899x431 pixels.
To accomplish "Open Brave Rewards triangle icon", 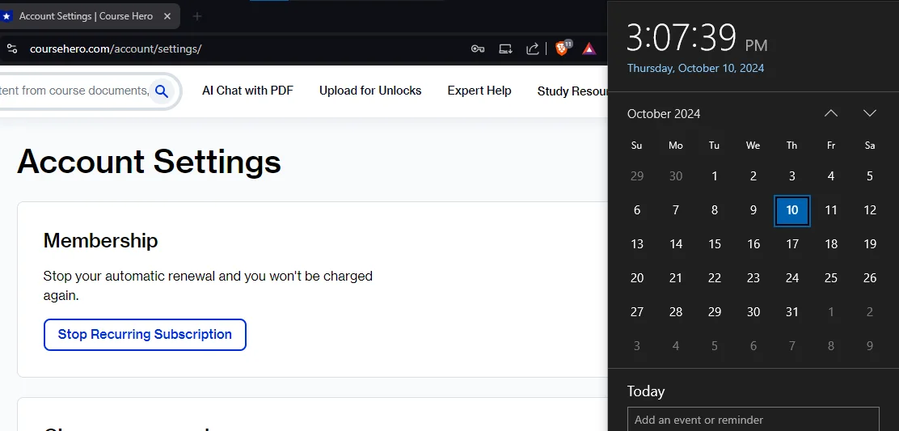I will pos(589,49).
